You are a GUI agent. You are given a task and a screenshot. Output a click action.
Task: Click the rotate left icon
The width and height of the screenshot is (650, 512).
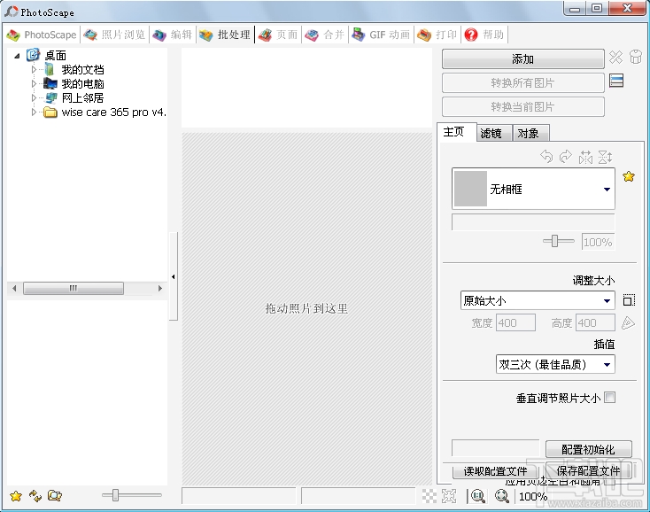pyautogui.click(x=546, y=157)
